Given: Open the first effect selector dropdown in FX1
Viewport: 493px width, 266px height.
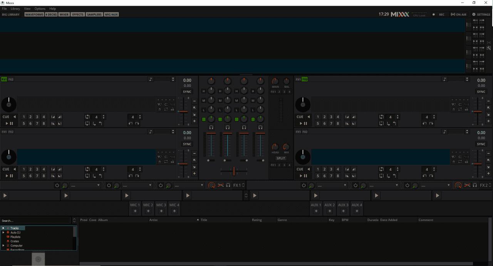Looking at the screenshot, I should [85, 185].
